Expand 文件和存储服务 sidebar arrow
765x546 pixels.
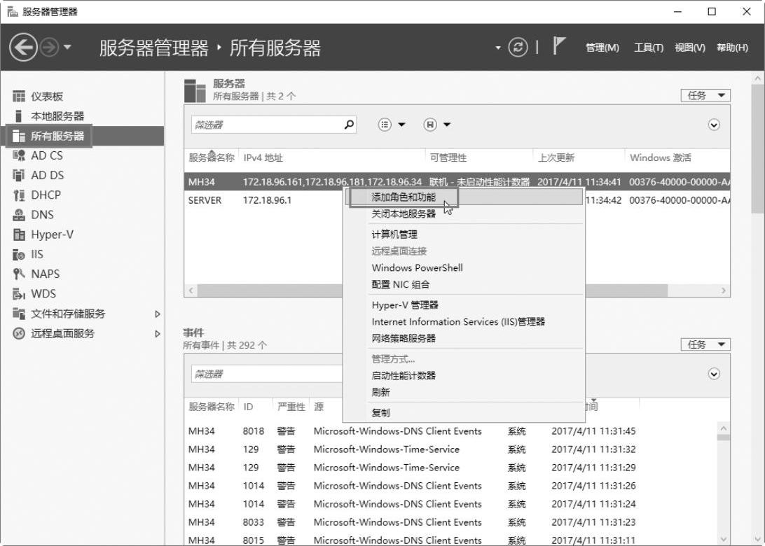click(158, 314)
